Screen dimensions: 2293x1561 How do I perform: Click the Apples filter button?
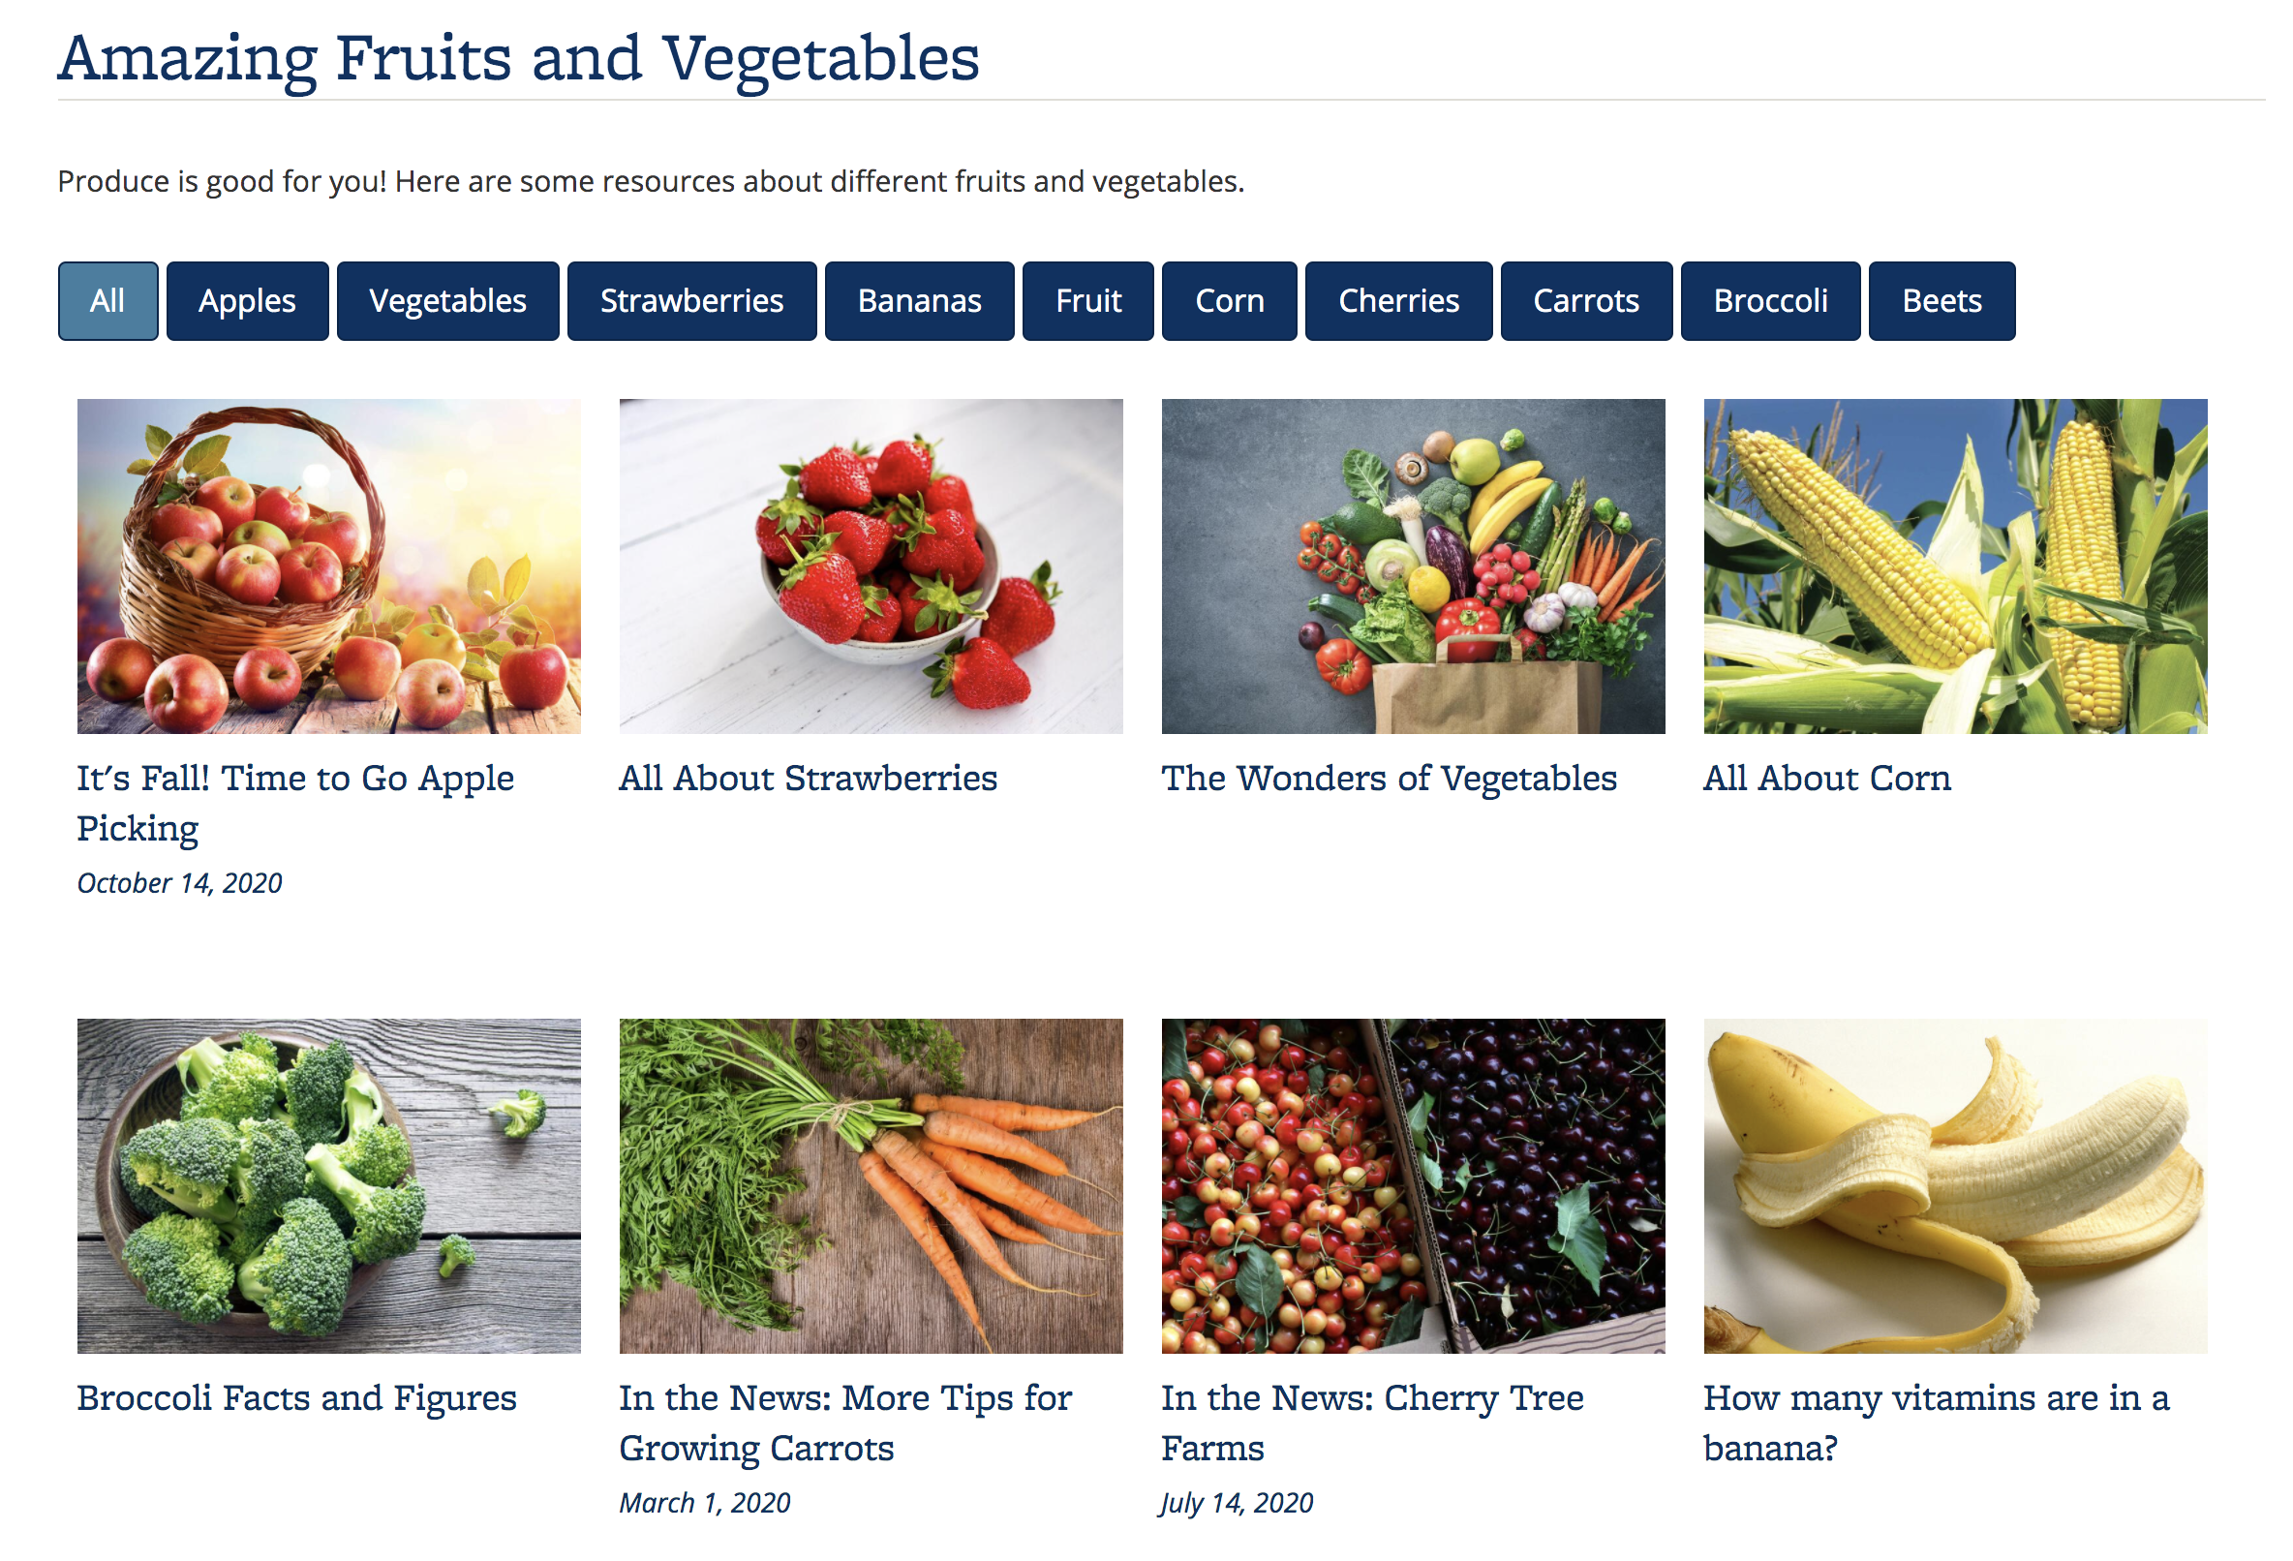click(244, 299)
